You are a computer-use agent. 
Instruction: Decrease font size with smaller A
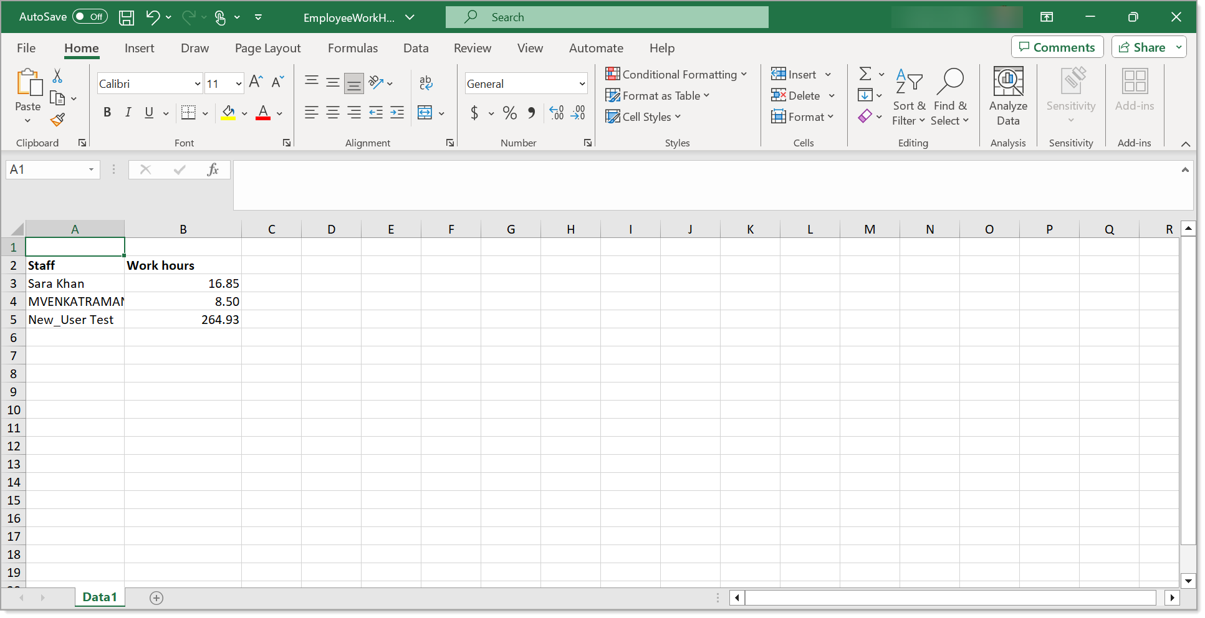(278, 82)
